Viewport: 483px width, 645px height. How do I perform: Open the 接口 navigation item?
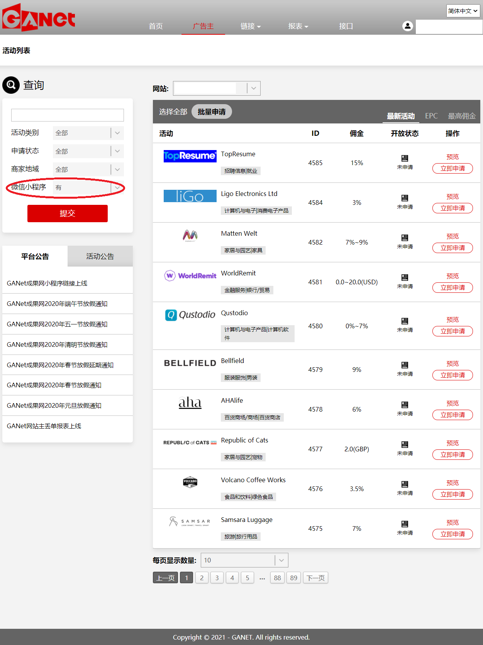[x=346, y=26]
